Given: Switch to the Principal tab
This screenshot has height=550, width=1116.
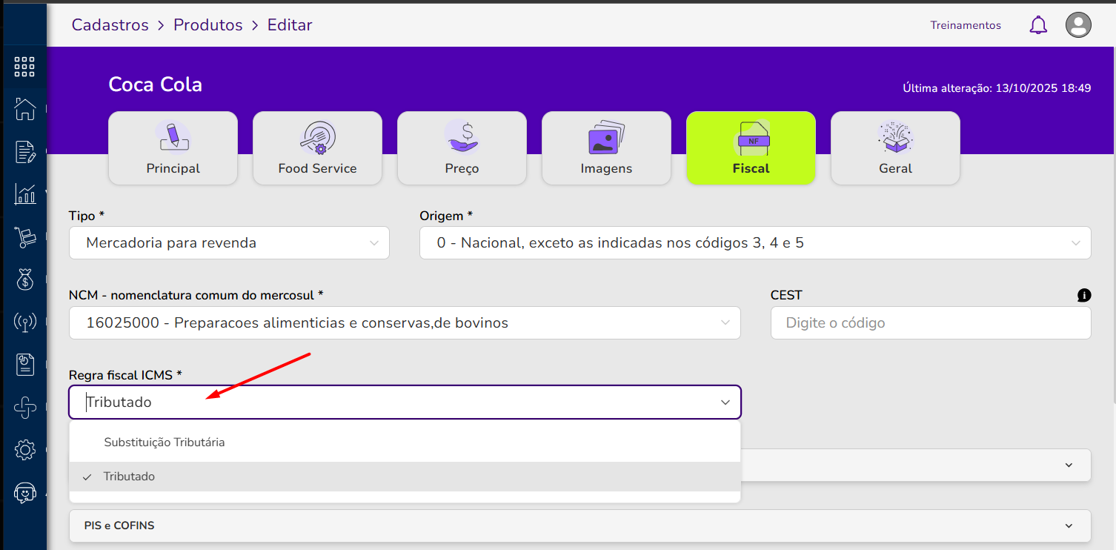Looking at the screenshot, I should click(x=173, y=148).
